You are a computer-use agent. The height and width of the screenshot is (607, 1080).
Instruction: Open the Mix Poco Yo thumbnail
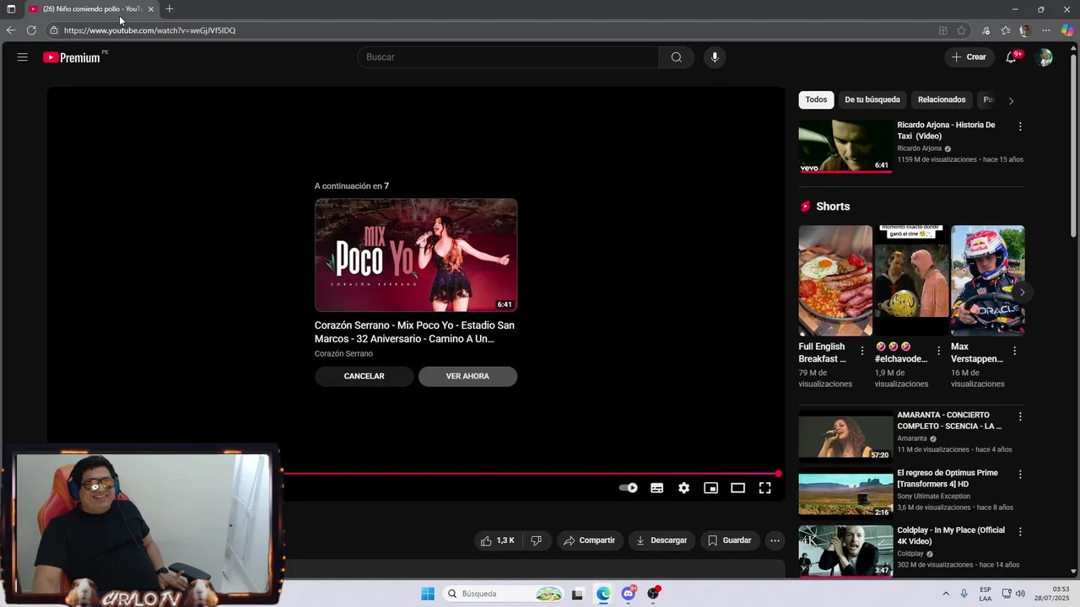point(416,255)
